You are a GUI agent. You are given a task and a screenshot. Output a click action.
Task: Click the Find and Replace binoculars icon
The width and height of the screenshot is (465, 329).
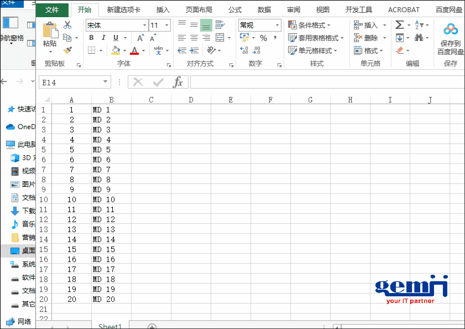tap(420, 38)
